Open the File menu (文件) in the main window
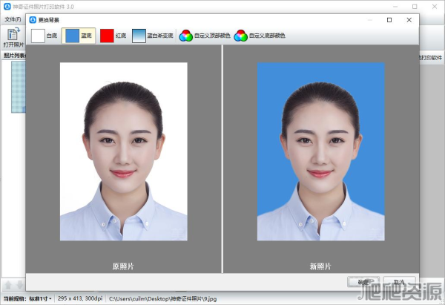The width and height of the screenshot is (445, 305). coord(13,19)
